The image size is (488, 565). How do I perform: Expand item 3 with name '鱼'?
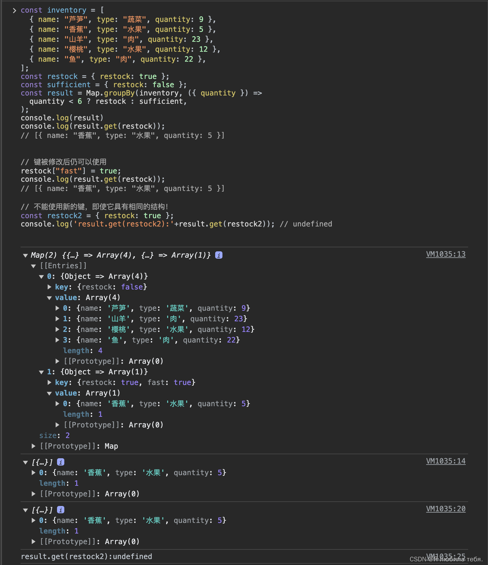pos(57,340)
